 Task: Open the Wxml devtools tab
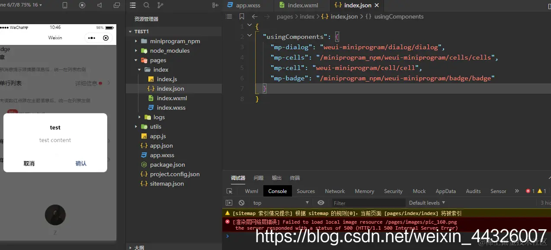click(251, 191)
